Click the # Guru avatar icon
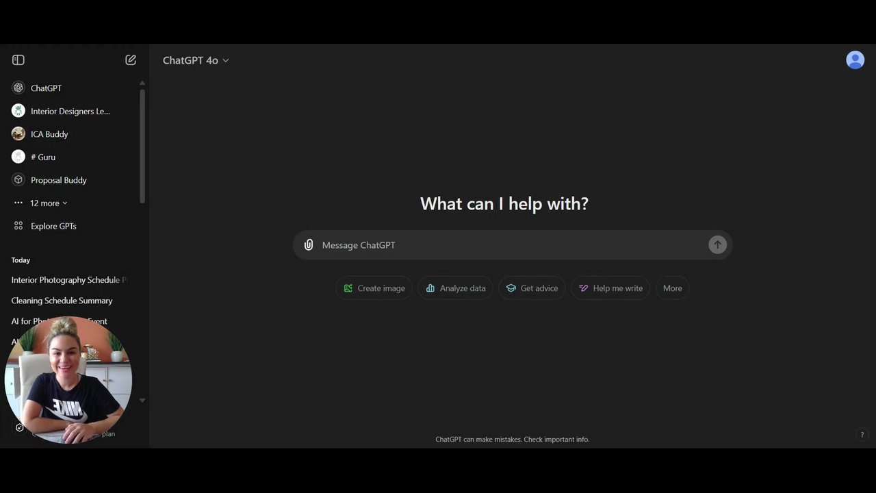Screen dimensions: 876x493 18,157
